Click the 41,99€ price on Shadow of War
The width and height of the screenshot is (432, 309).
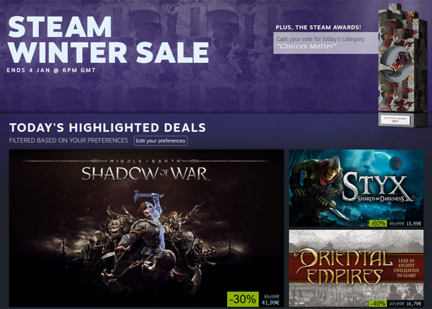(270, 303)
